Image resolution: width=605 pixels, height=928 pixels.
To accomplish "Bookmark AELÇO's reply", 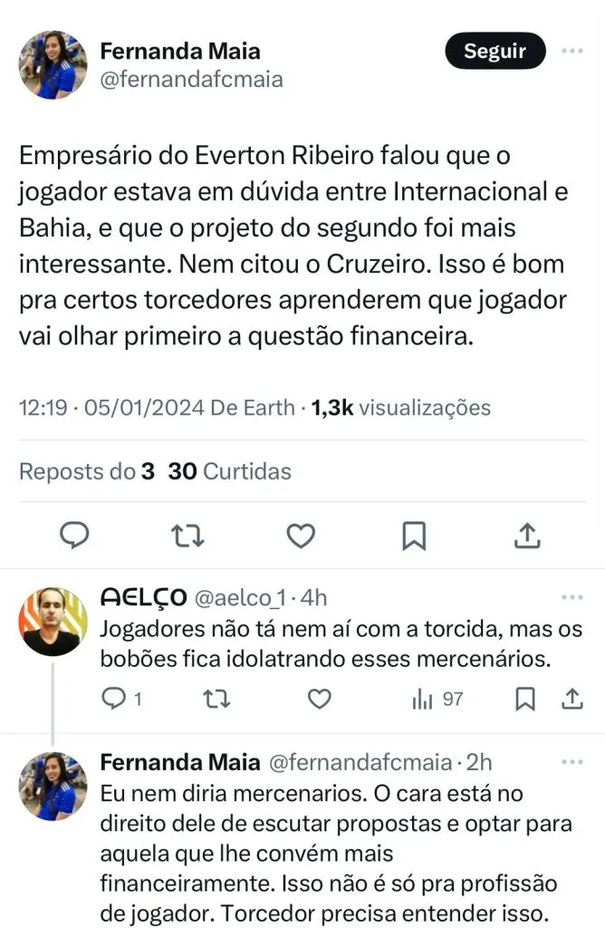I will (x=524, y=699).
